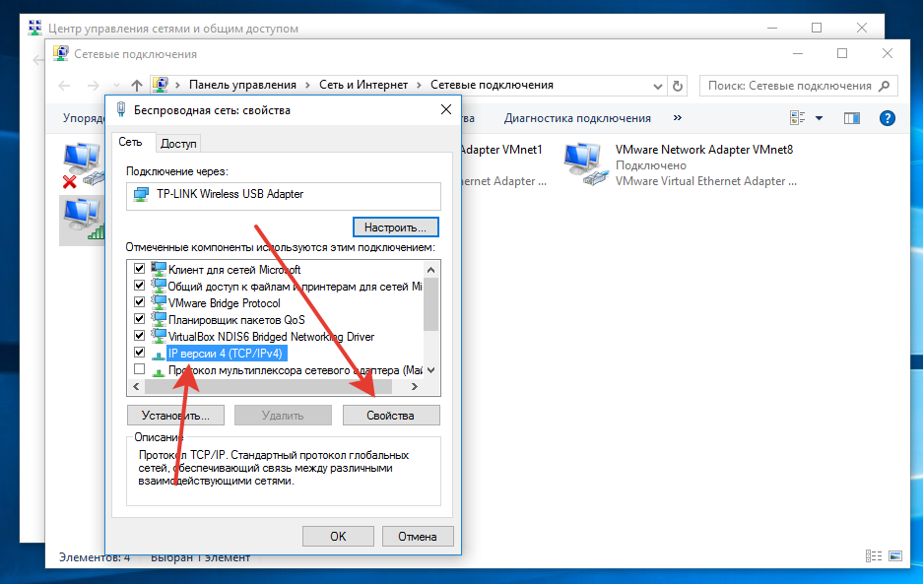
Task: Select IP версии 4 (TCP/IPv4) item
Action: pyautogui.click(x=226, y=354)
